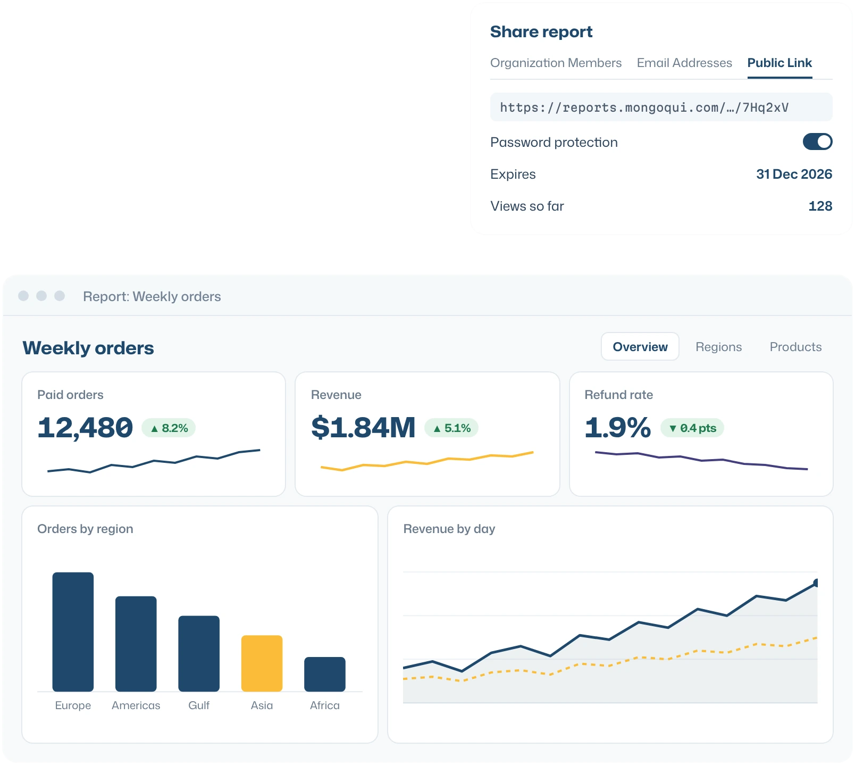Switch to Organization Members tab

(x=556, y=63)
